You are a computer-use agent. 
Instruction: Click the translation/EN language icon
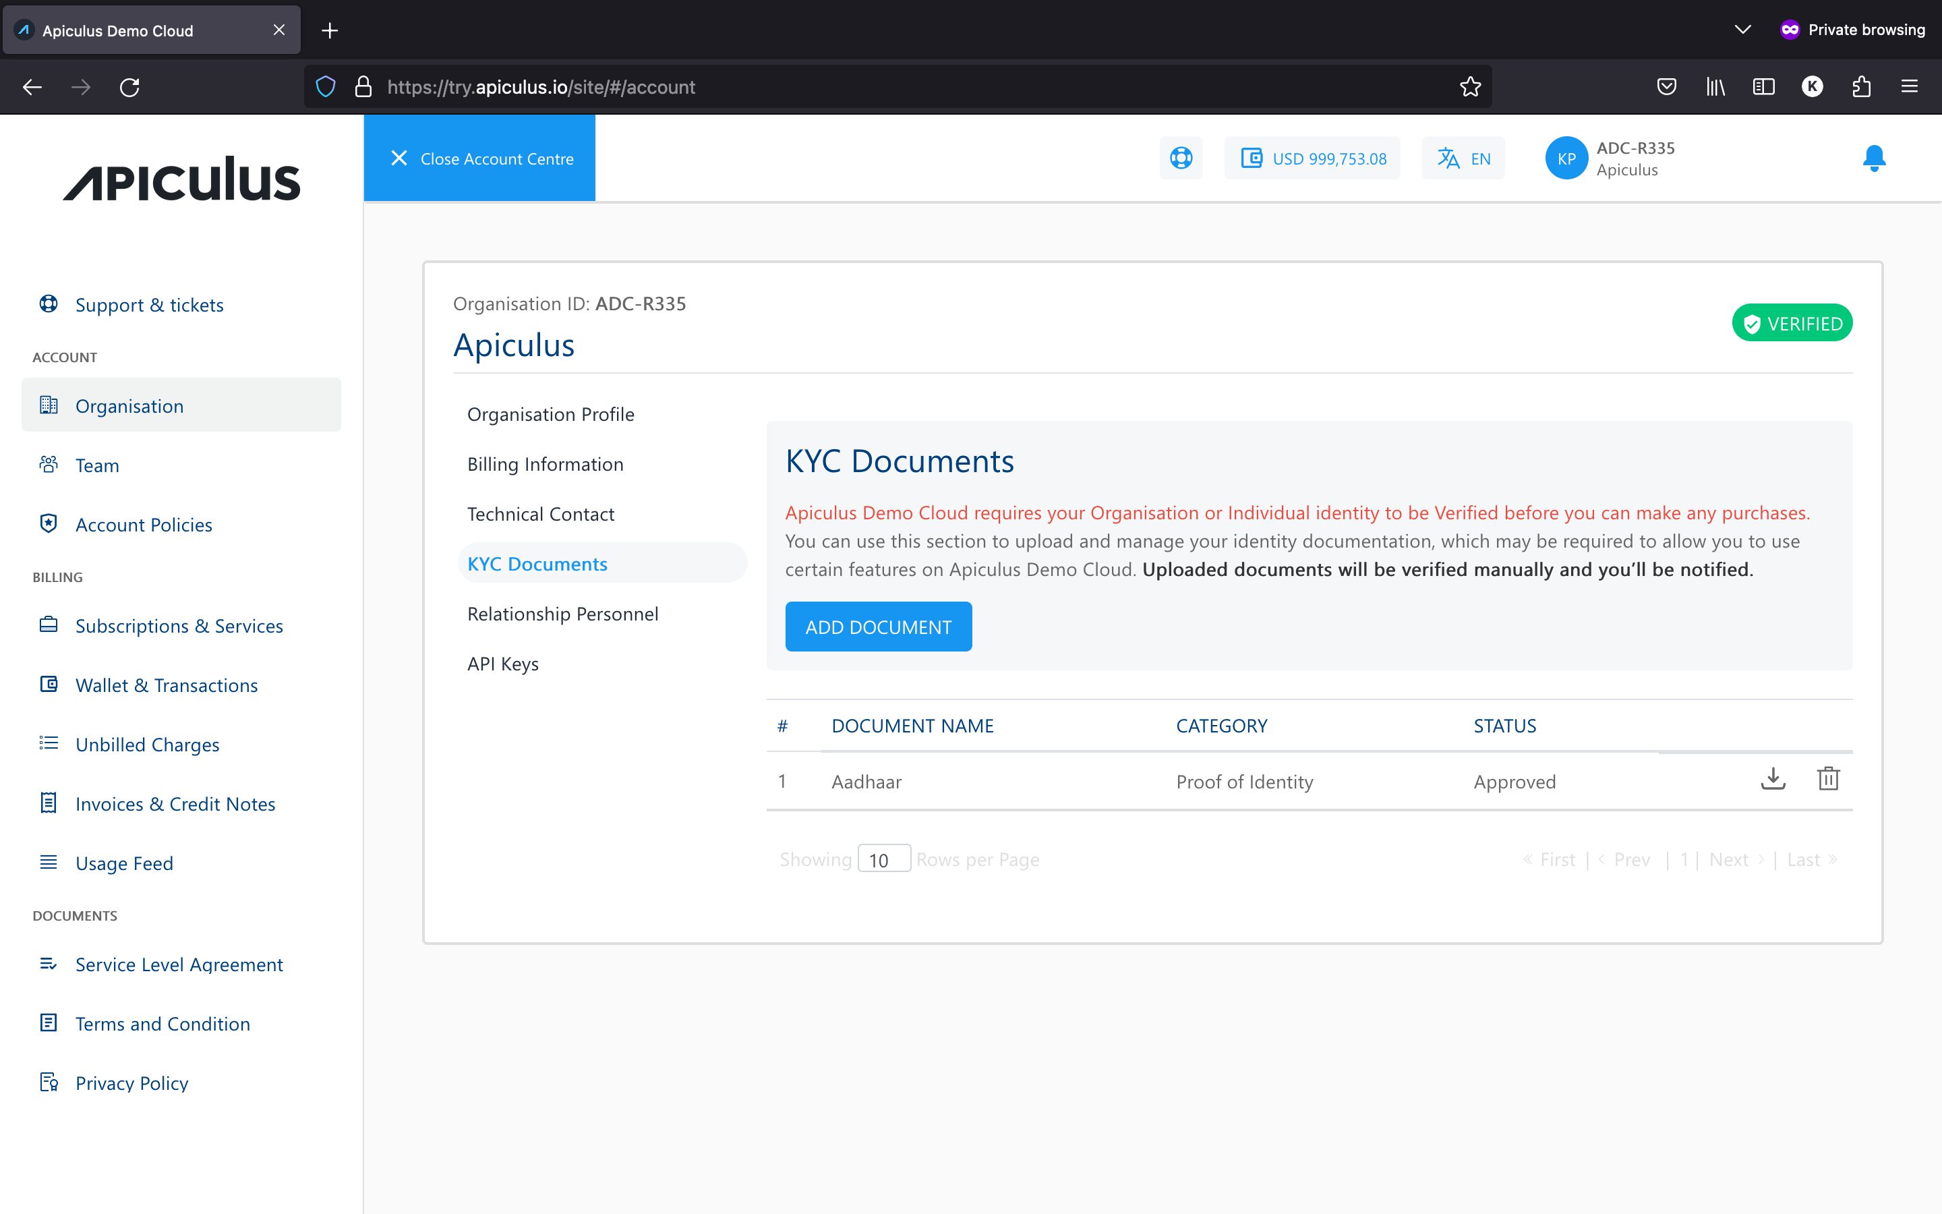coord(1464,158)
